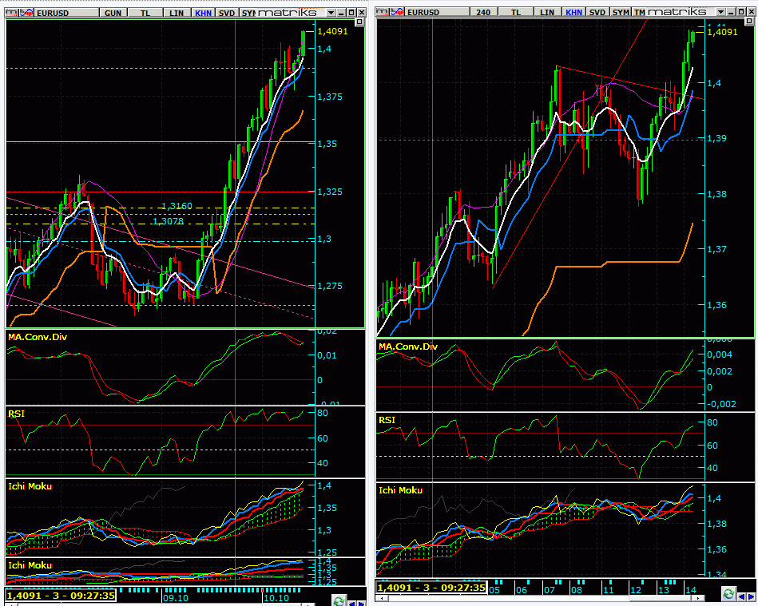Click the Matriks 'm' icon in left chart
The image size is (758, 606).
coord(10,13)
